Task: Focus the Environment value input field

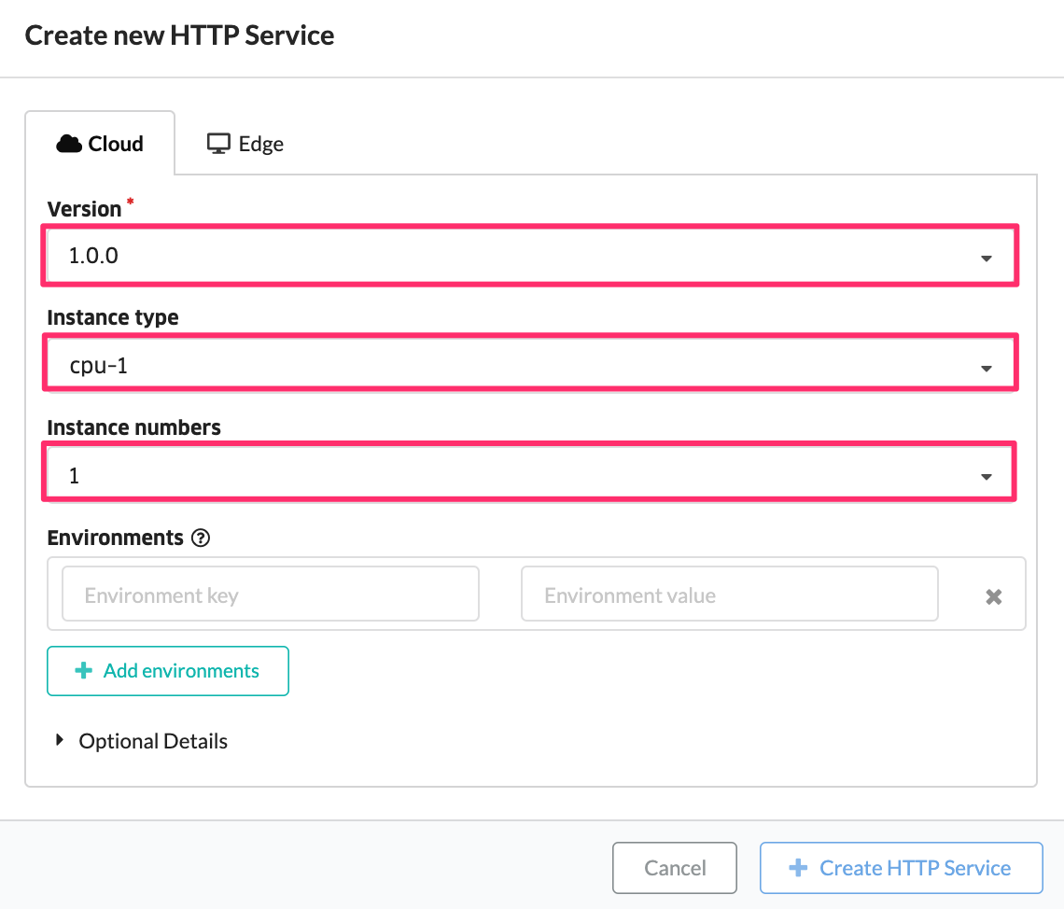Action: [730, 594]
